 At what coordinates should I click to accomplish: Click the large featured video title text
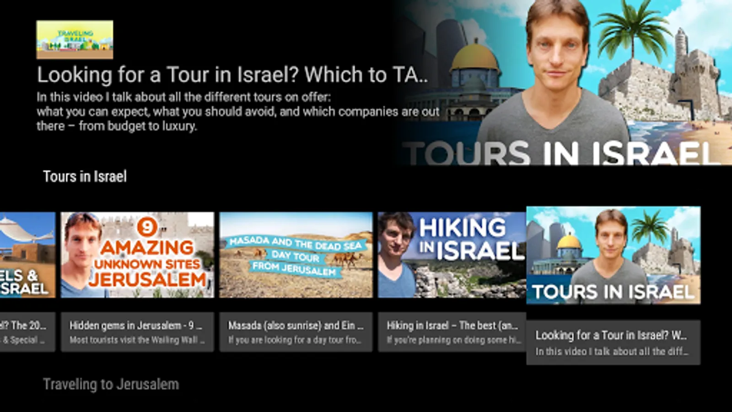tap(232, 75)
